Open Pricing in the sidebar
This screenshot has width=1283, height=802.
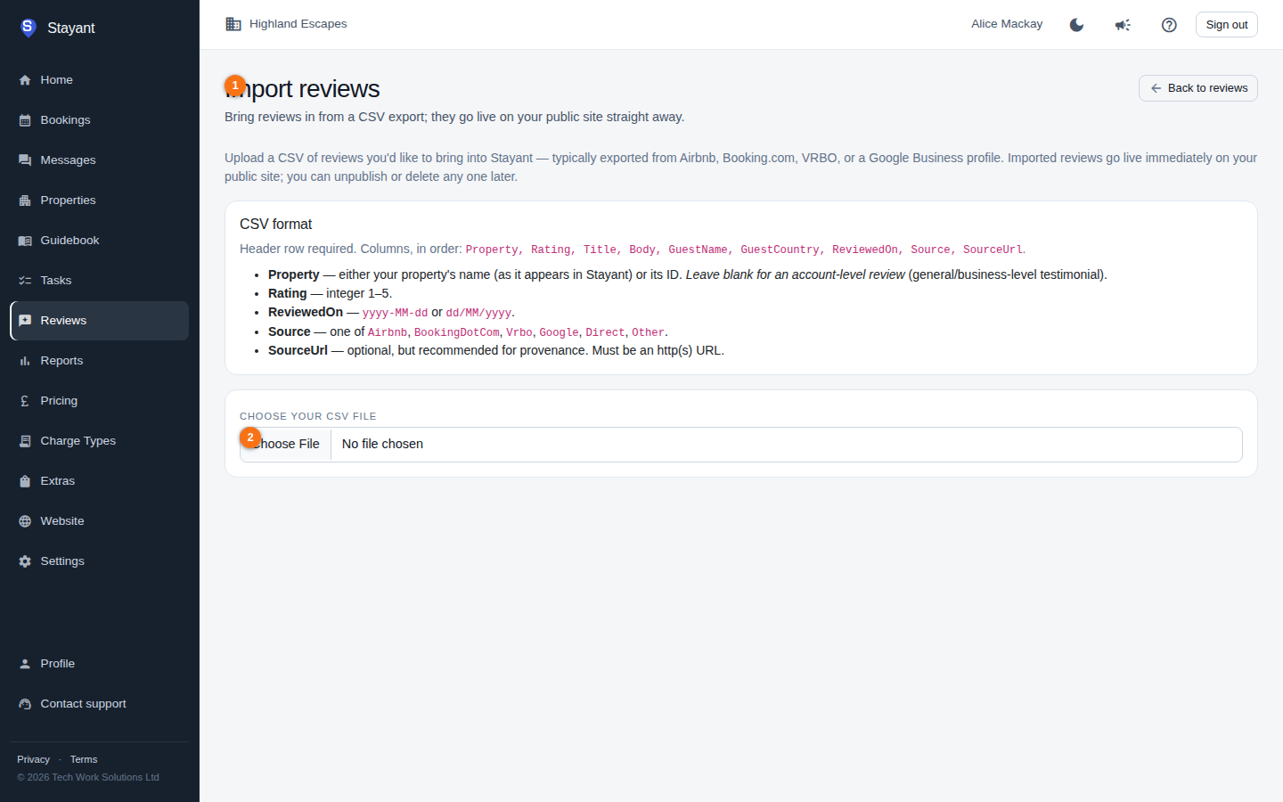[99, 401]
